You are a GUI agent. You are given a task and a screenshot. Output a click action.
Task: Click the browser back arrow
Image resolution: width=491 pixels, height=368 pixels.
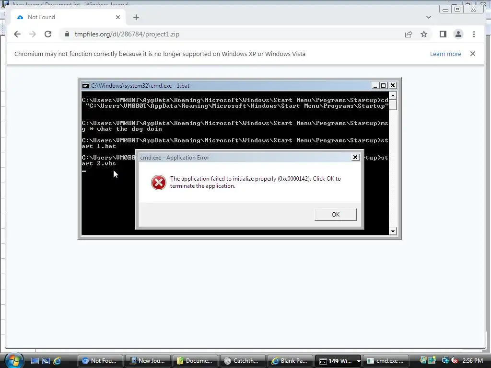click(x=17, y=34)
